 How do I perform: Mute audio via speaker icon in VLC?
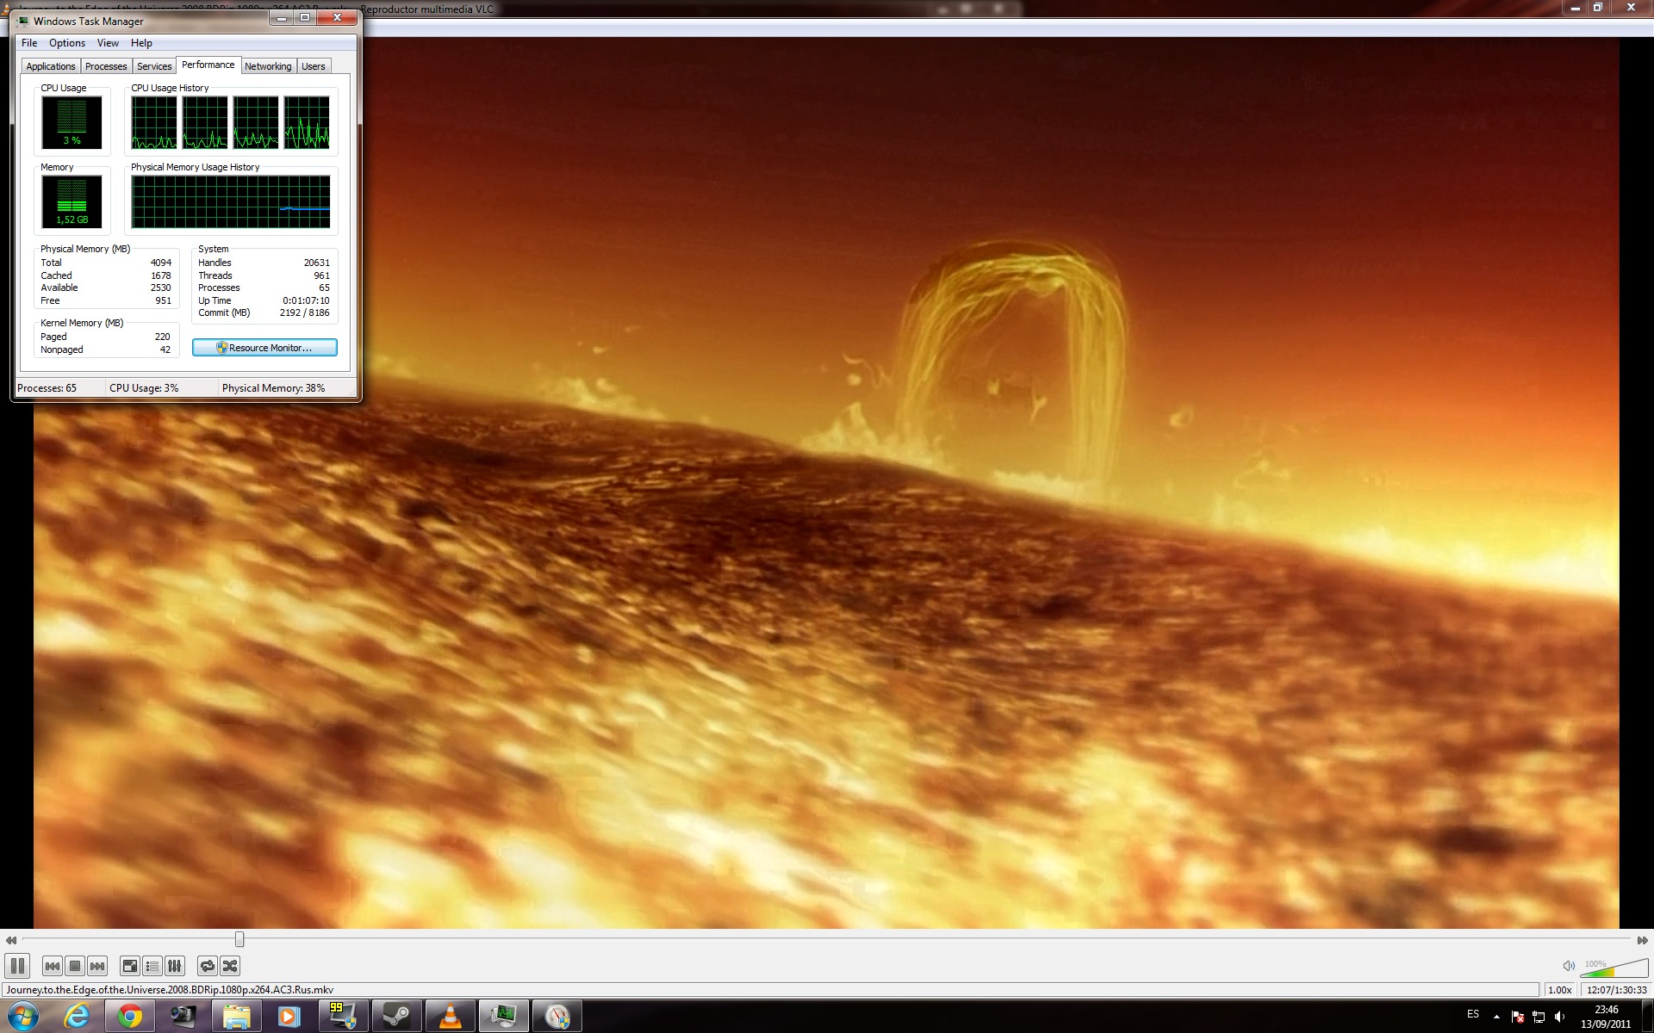pos(1569,966)
